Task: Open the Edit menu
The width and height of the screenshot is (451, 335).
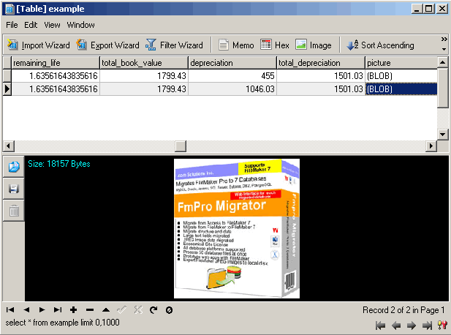Action: [31, 25]
